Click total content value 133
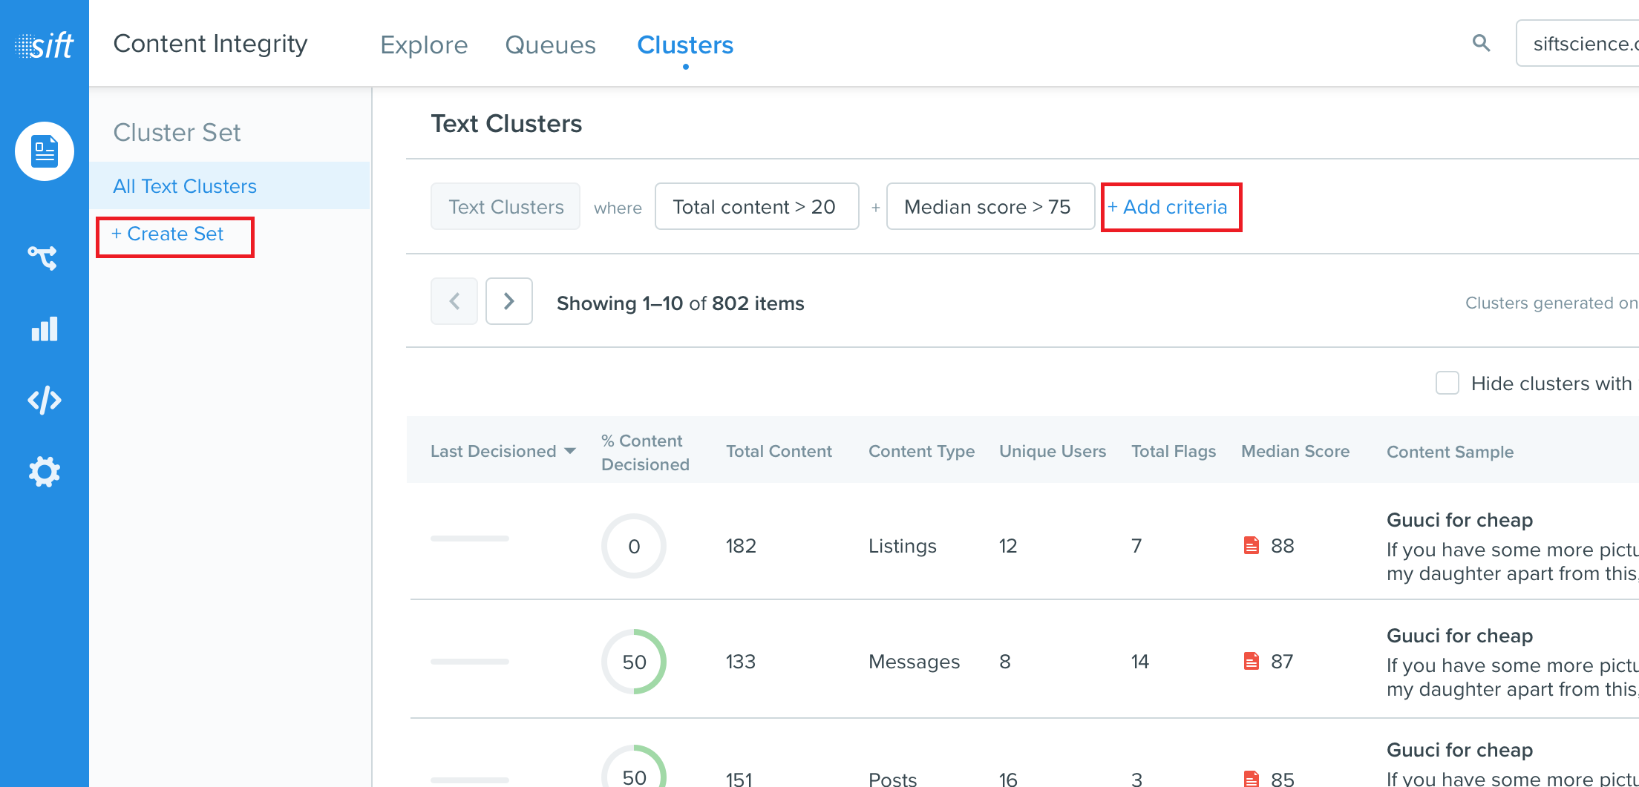This screenshot has height=787, width=1639. pos(741,662)
